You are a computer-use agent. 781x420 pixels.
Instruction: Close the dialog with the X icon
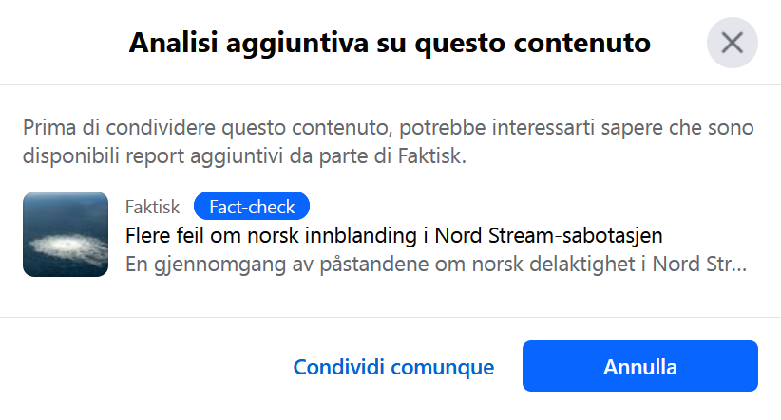click(x=733, y=43)
